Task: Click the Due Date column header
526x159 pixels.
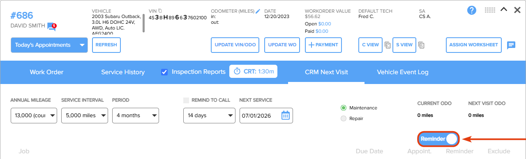Action: pyautogui.click(x=369, y=151)
